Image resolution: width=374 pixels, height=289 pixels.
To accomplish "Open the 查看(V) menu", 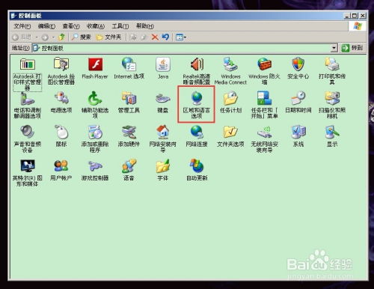I will pyautogui.click(x=71, y=26).
